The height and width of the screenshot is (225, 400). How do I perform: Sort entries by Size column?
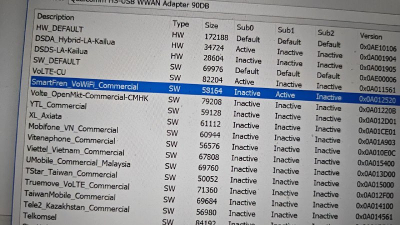[x=211, y=25]
